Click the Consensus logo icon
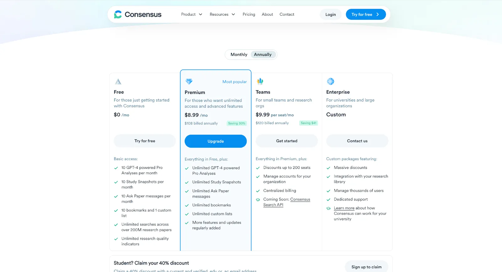 [118, 14]
